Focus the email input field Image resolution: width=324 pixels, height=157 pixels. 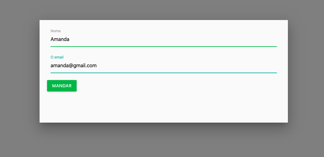[x=164, y=66]
